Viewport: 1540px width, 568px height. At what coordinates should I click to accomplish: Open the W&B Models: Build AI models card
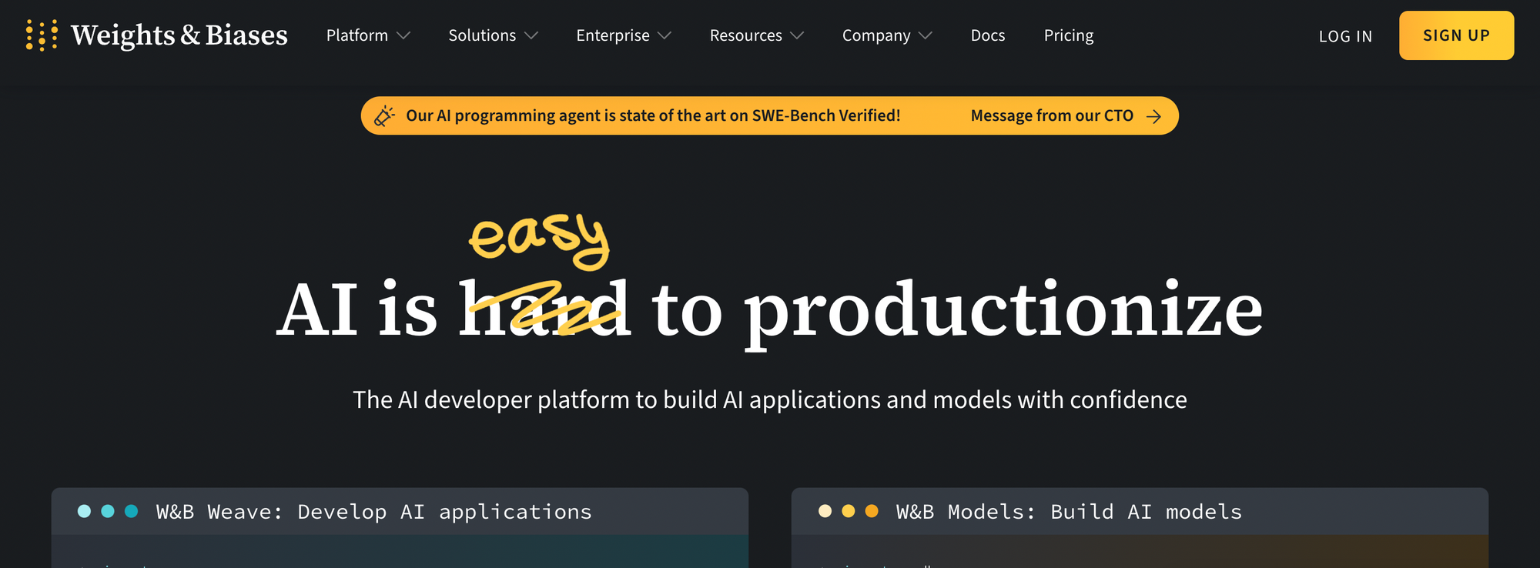coord(1140,527)
